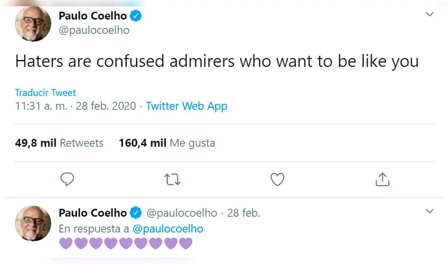The image size is (448, 264).
Task: Select the reply tweet's profile picture
Action: click(x=32, y=222)
